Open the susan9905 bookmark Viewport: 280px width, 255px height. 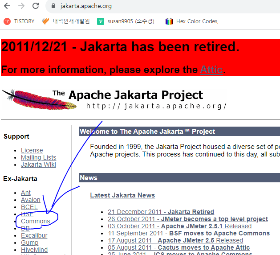127,21
